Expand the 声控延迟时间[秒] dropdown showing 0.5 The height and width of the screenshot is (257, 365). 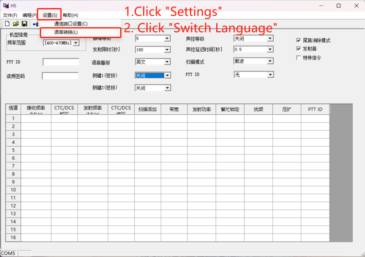[270, 49]
